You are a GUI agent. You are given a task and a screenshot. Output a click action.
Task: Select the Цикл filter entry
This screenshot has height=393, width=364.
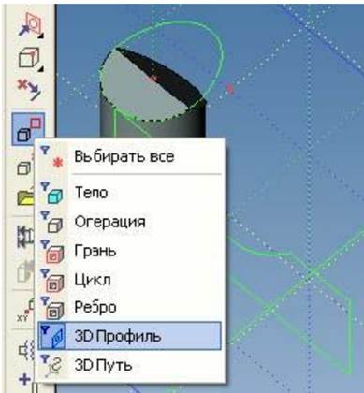pyautogui.click(x=129, y=279)
